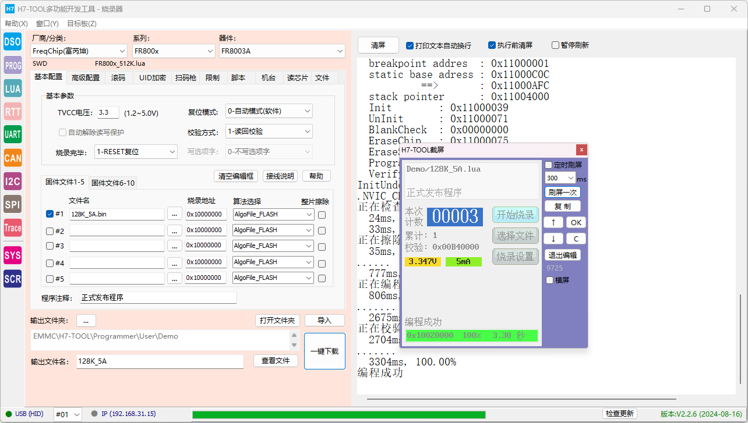Switch to the UART sidebar icon

tap(13, 134)
